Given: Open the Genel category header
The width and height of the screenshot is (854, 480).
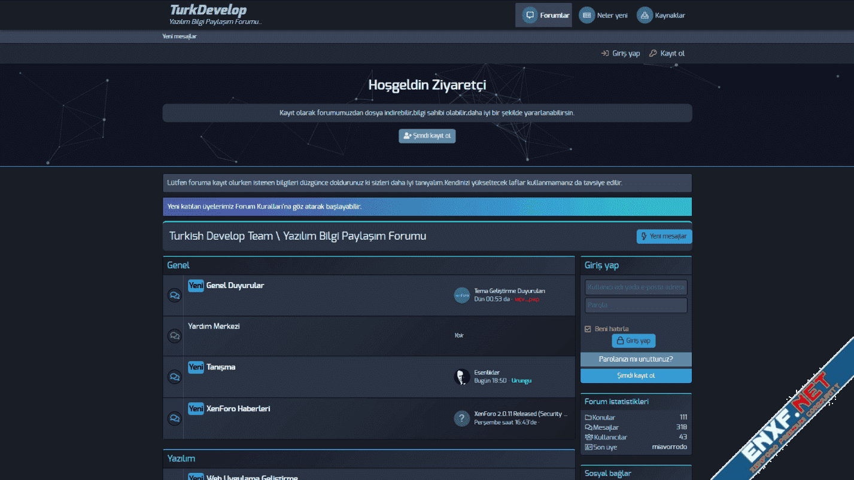Looking at the screenshot, I should (x=178, y=265).
